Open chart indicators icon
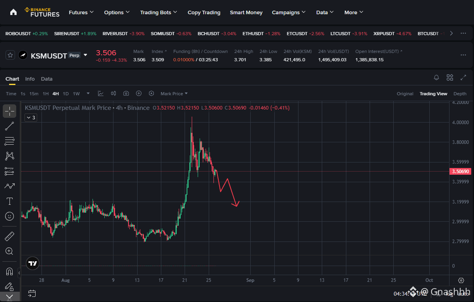474x302 pixels. pos(101,93)
